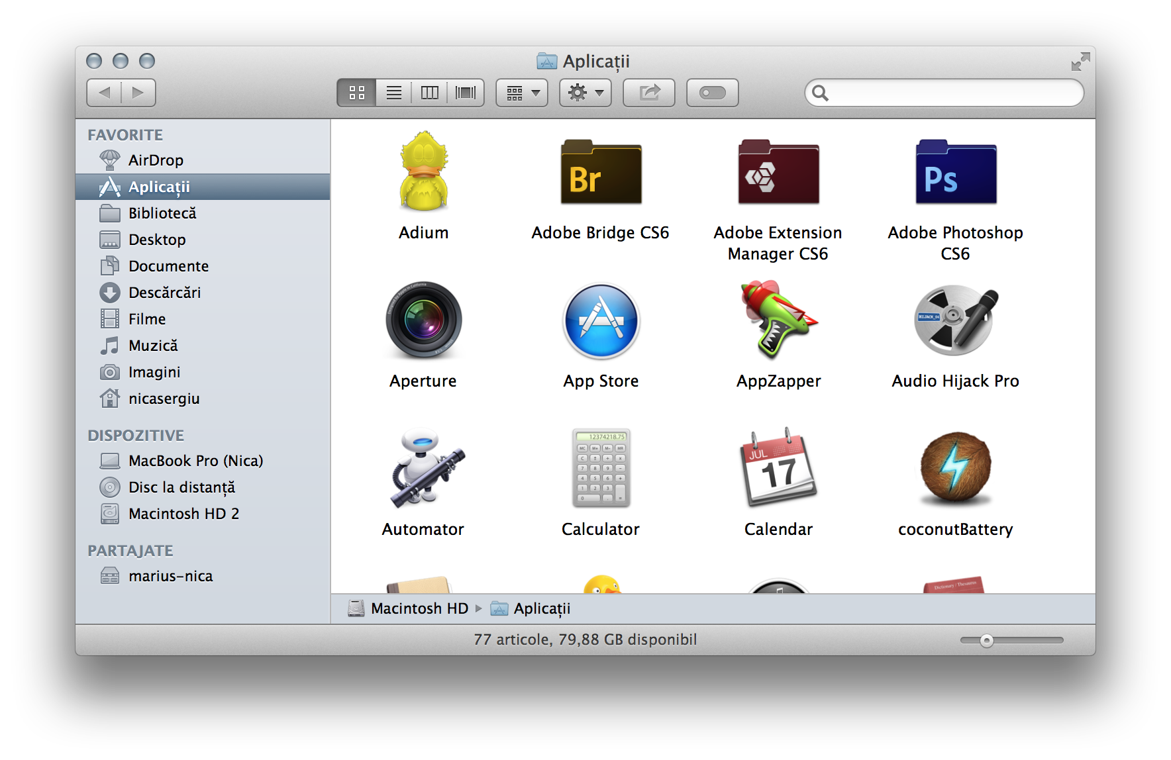Enter full screen using corner arrows
1171x760 pixels.
(x=1080, y=62)
